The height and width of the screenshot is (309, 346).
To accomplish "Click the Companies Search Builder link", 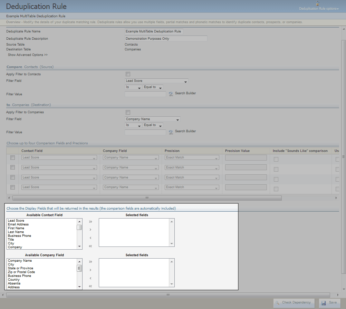I will [x=185, y=131].
